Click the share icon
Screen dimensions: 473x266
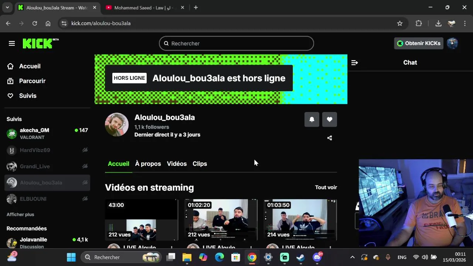pyautogui.click(x=330, y=138)
